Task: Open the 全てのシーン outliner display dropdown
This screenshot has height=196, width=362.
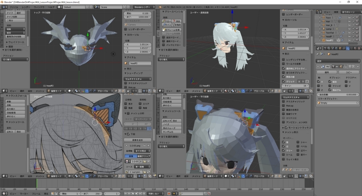Action: (x=351, y=12)
